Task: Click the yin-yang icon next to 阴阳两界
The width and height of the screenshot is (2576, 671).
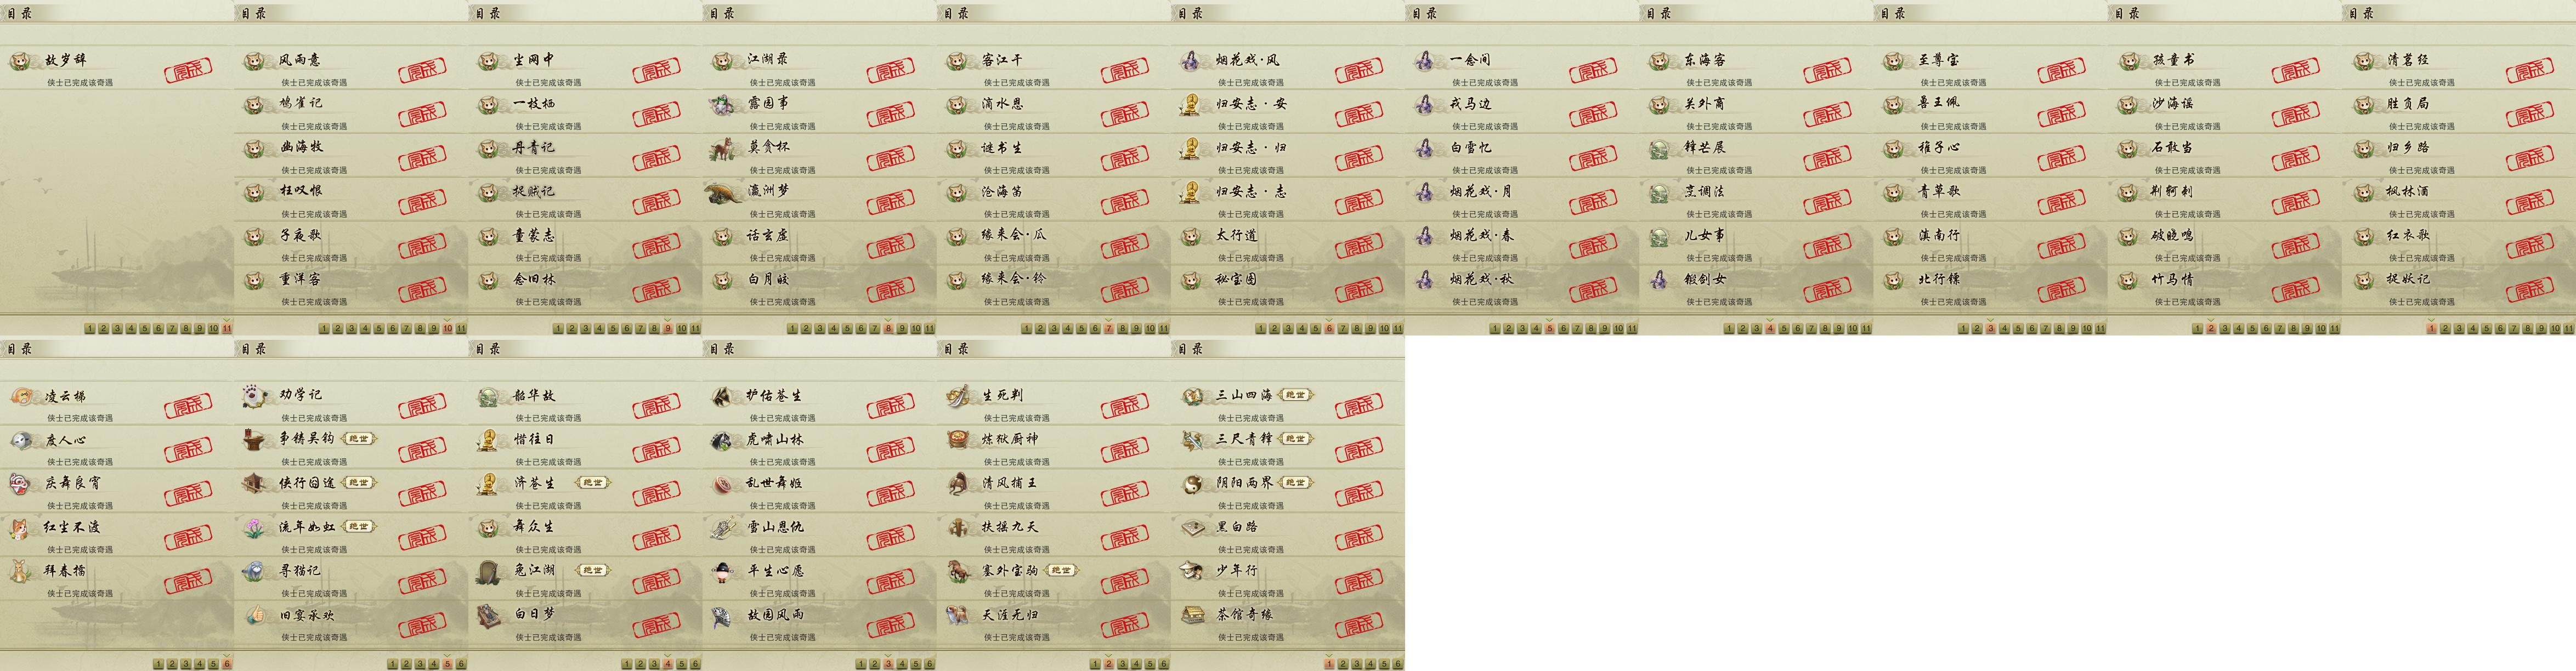Action: coord(1192,484)
